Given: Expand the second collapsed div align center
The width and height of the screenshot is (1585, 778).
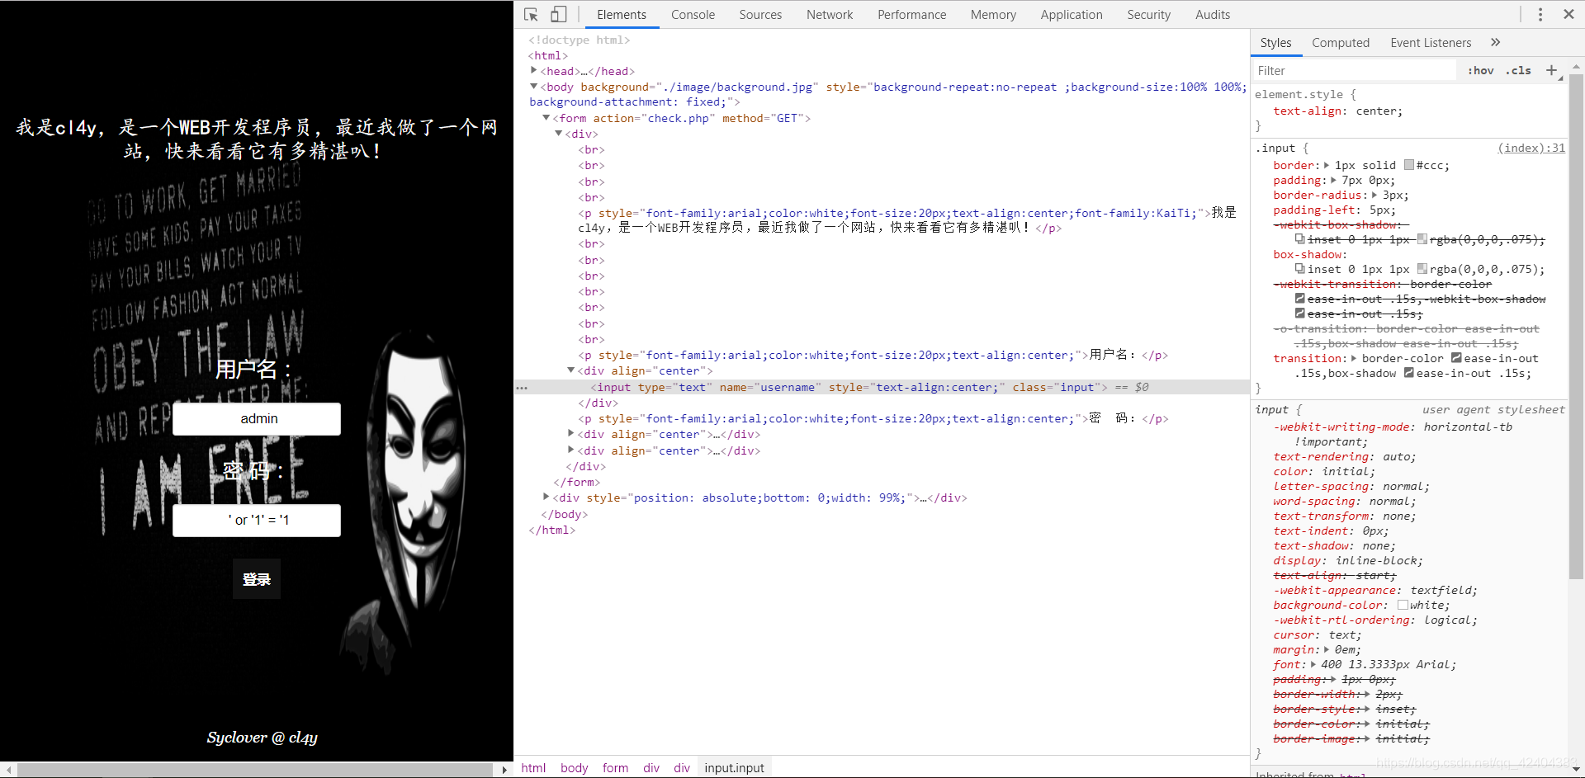Looking at the screenshot, I should (x=571, y=450).
